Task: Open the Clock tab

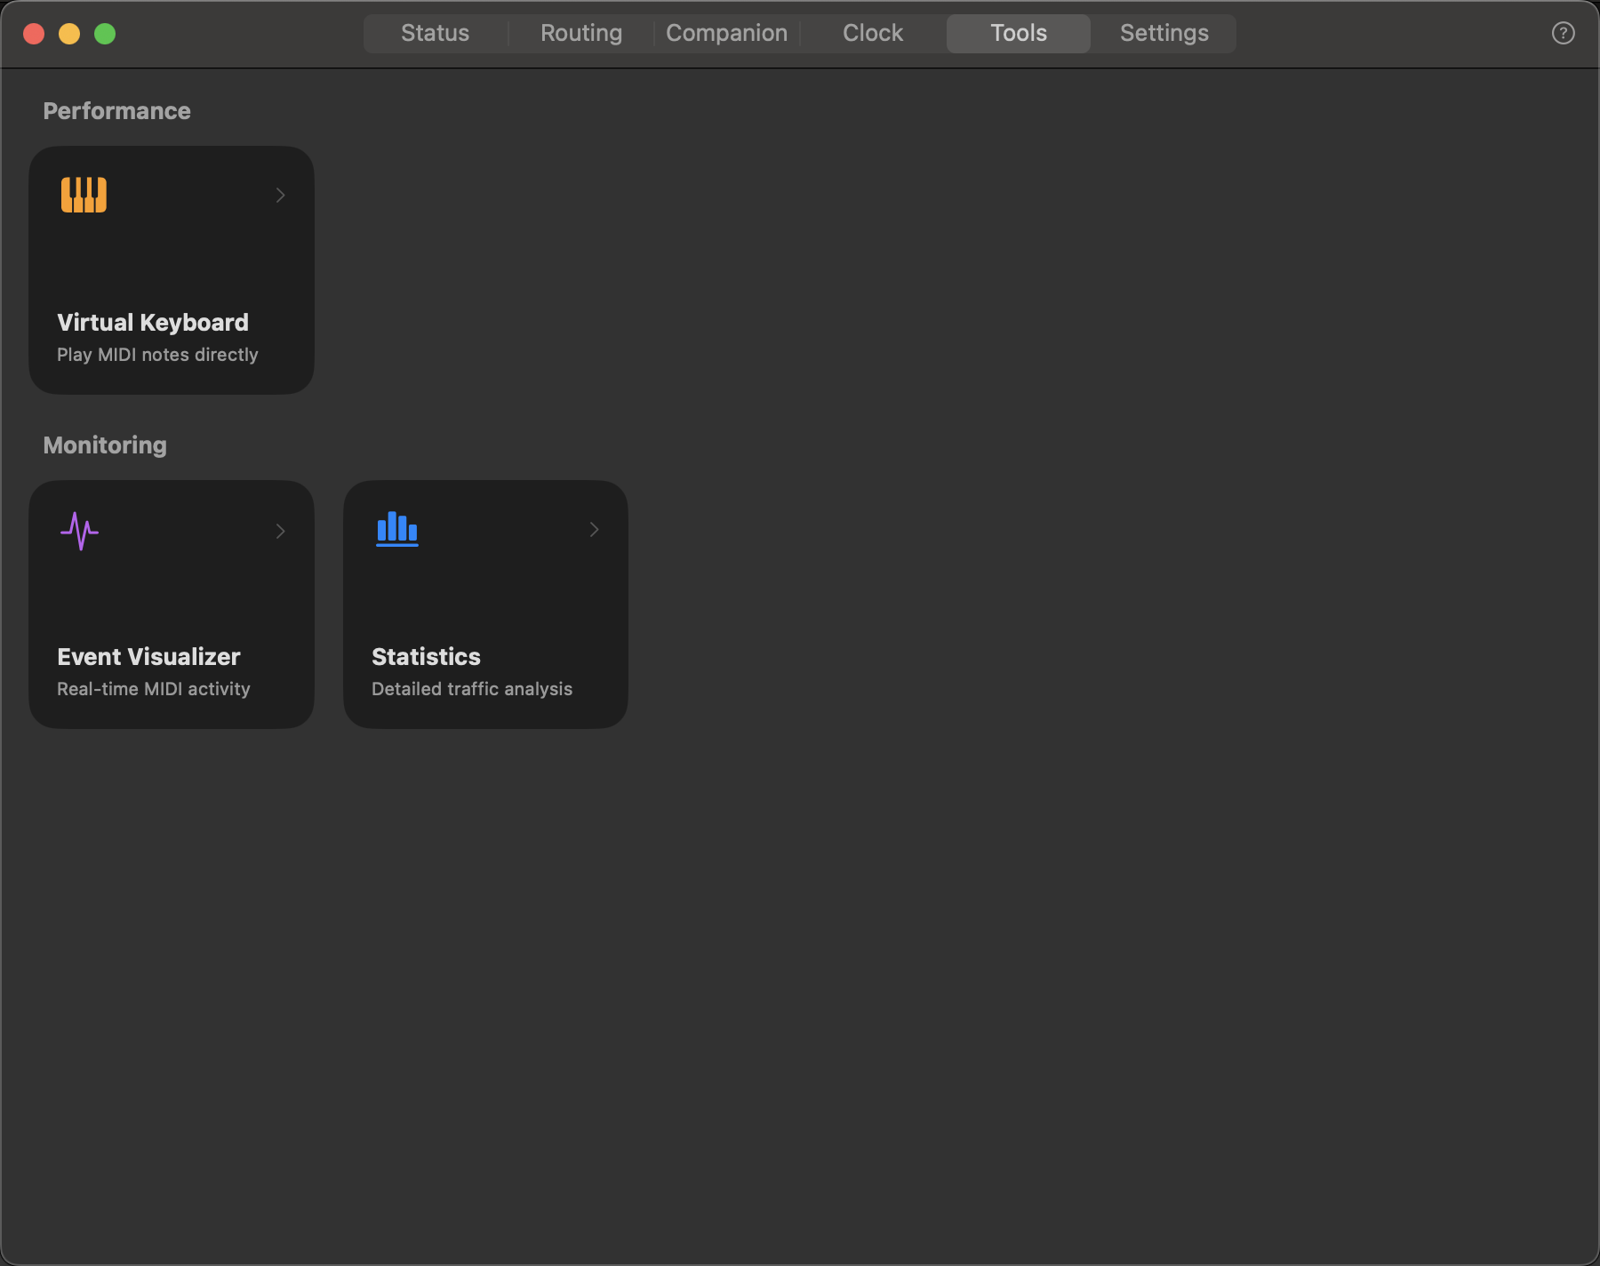Action: (872, 33)
